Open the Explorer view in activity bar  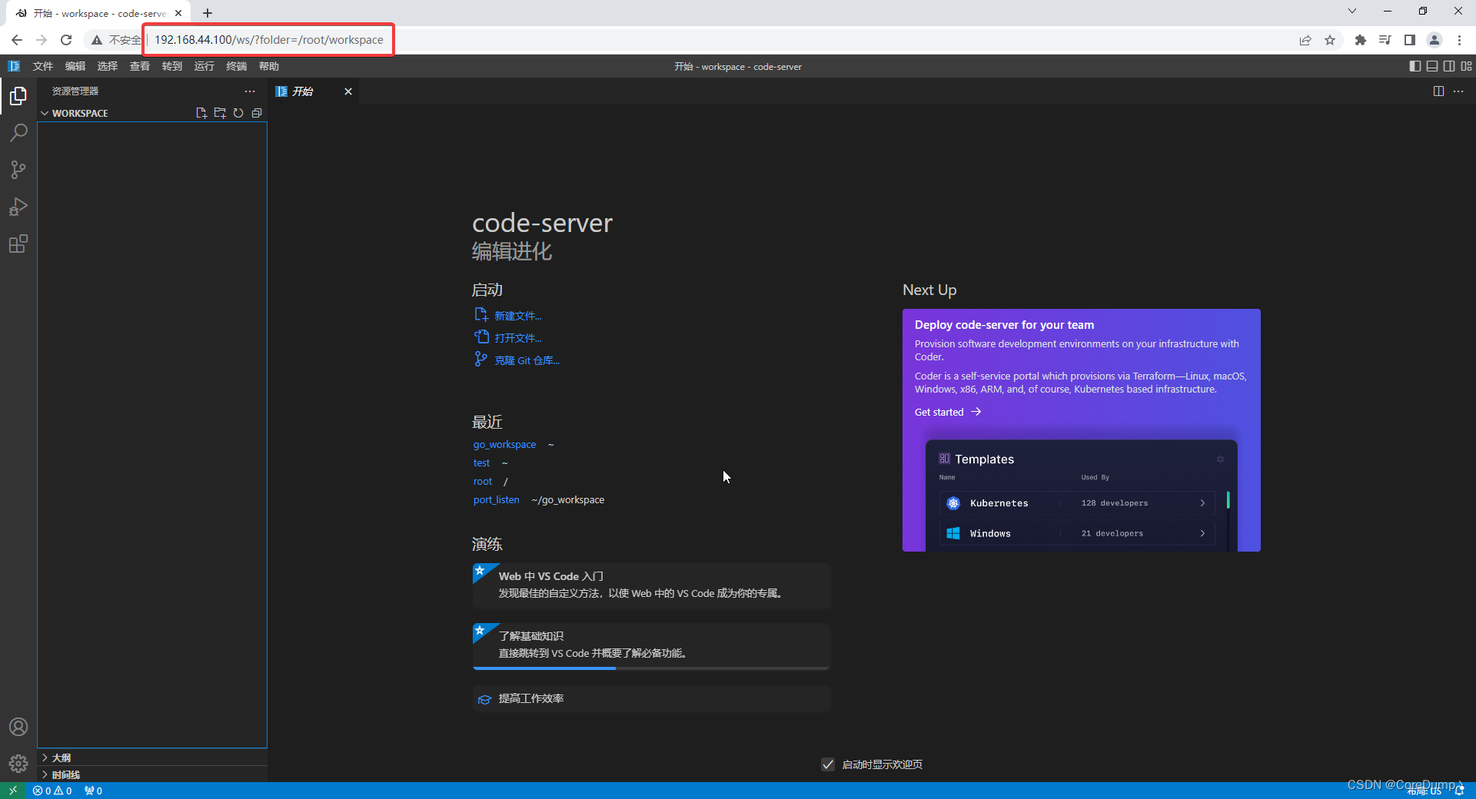pyautogui.click(x=18, y=96)
